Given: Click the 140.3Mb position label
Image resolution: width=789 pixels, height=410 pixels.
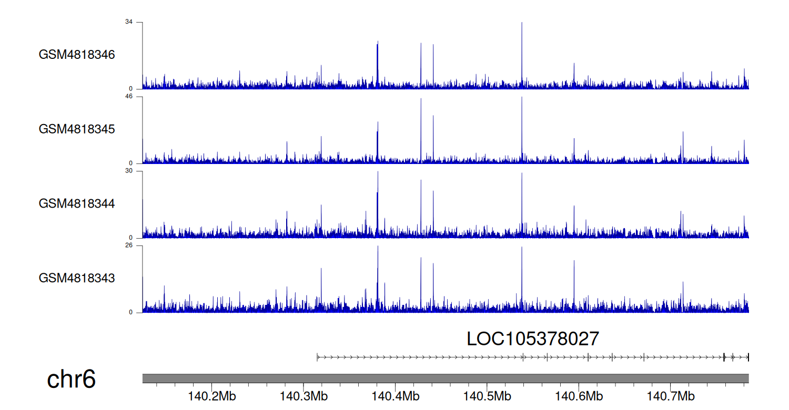Looking at the screenshot, I should click(304, 396).
